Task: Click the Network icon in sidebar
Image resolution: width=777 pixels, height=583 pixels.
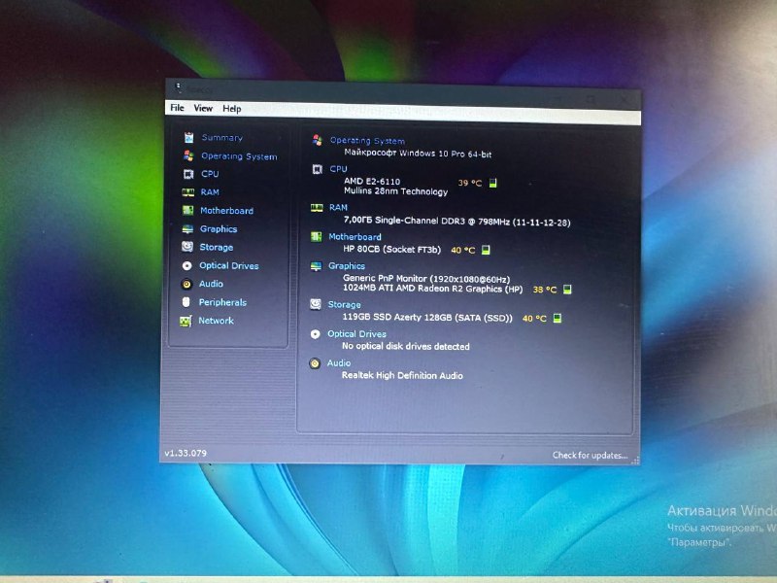Action: tap(186, 322)
